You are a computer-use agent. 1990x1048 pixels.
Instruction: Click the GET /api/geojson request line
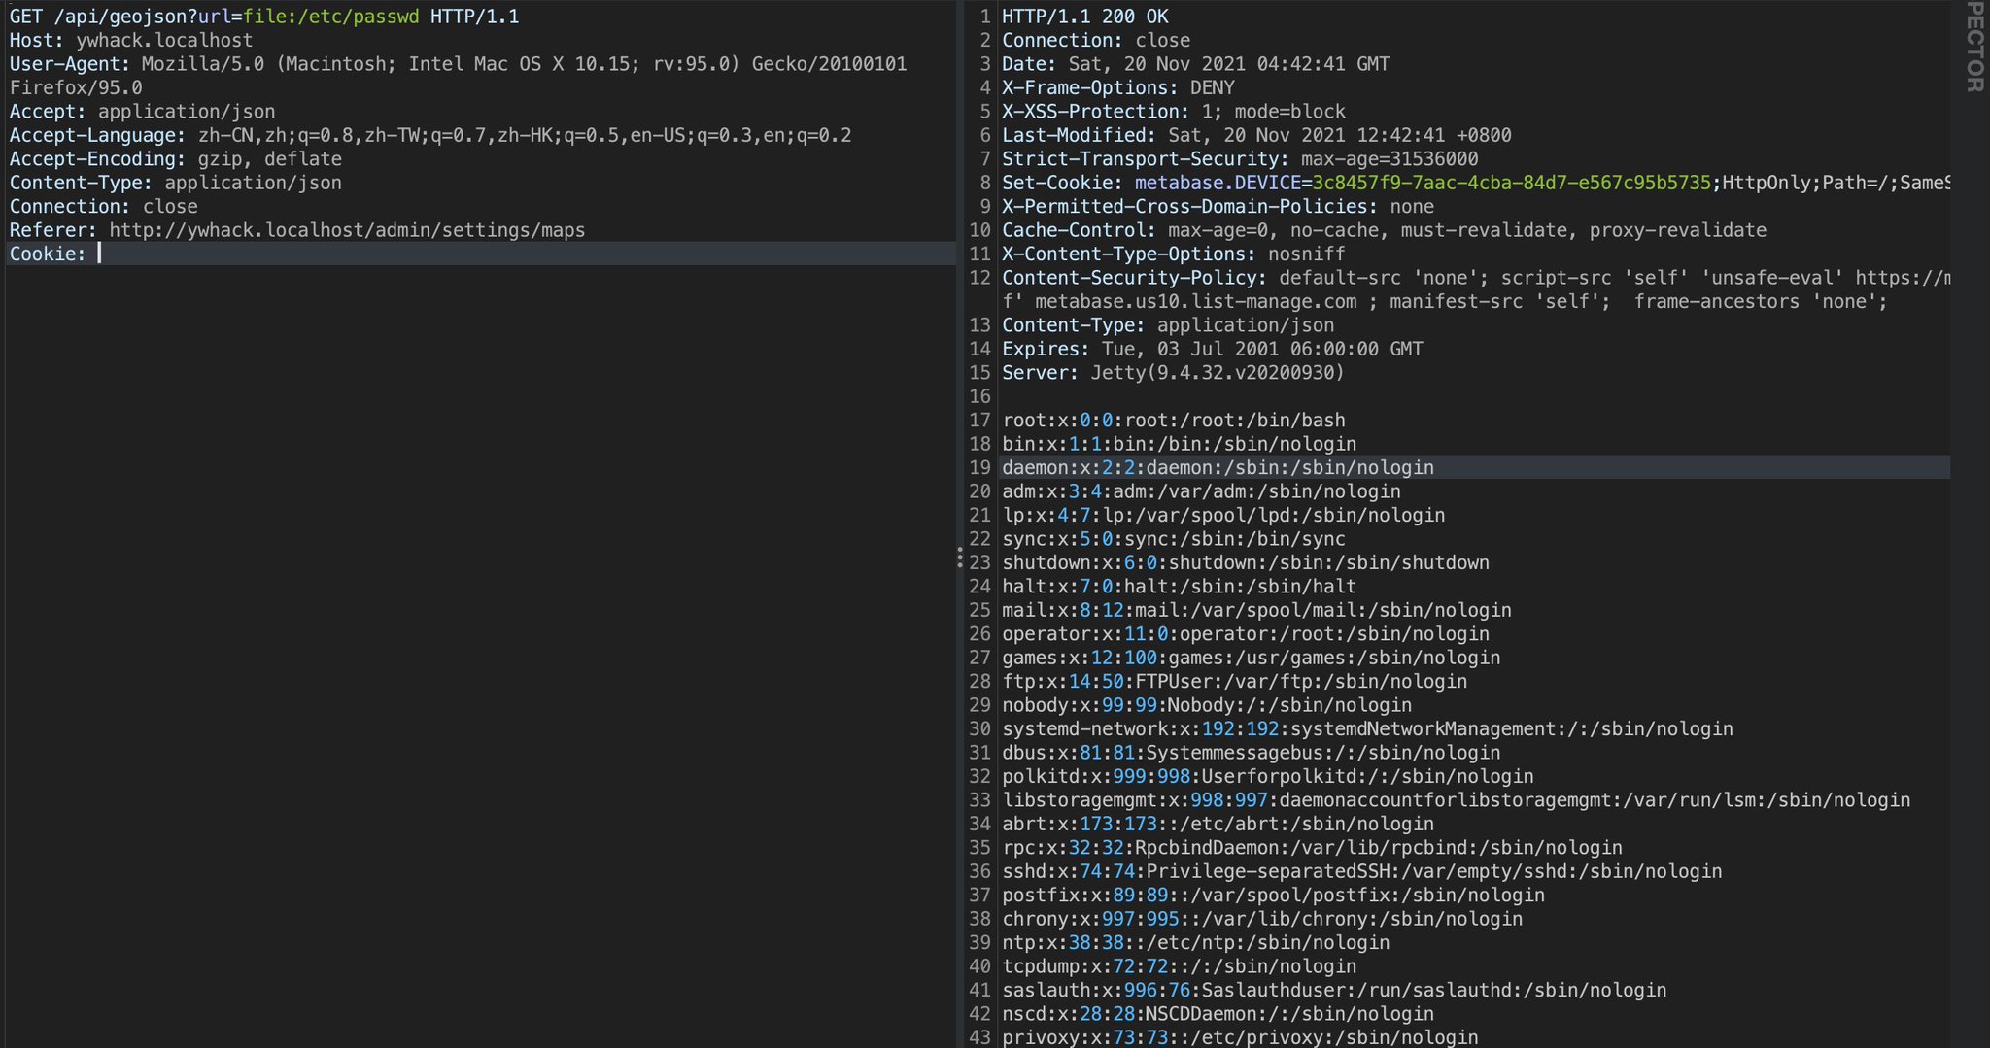(x=264, y=17)
